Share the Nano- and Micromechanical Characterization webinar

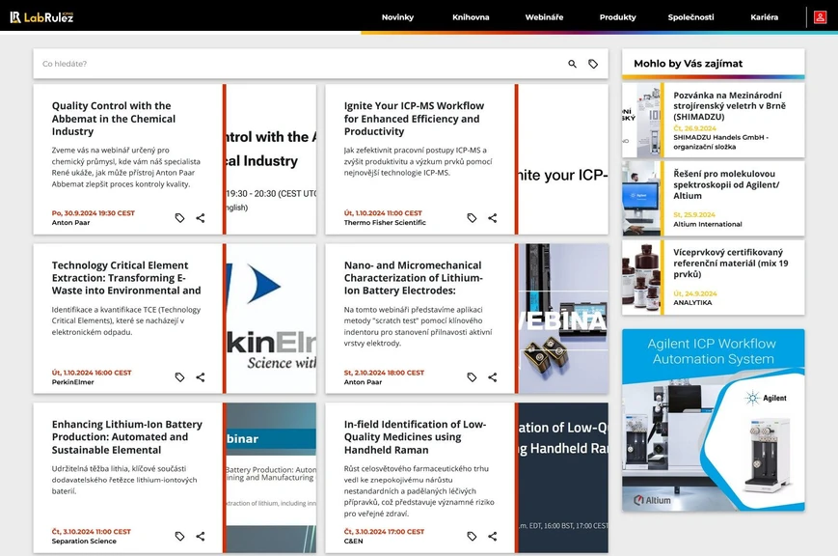click(492, 377)
